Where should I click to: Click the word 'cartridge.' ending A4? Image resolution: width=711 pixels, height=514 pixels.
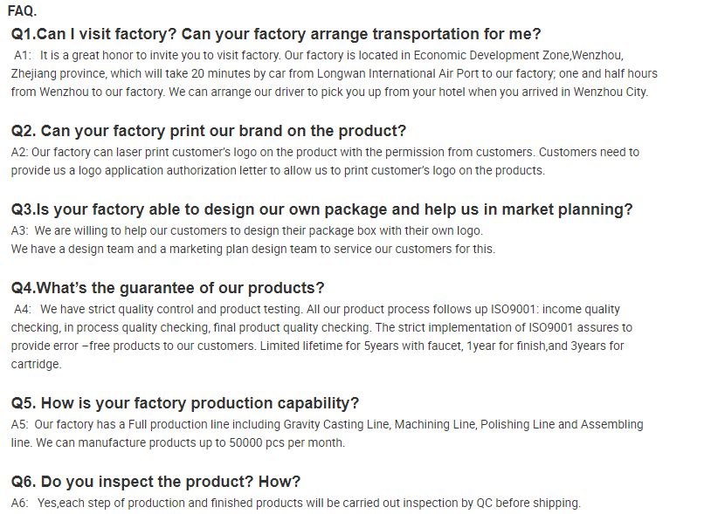[x=37, y=365]
